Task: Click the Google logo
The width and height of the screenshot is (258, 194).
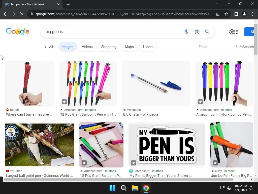Action: coord(18,31)
